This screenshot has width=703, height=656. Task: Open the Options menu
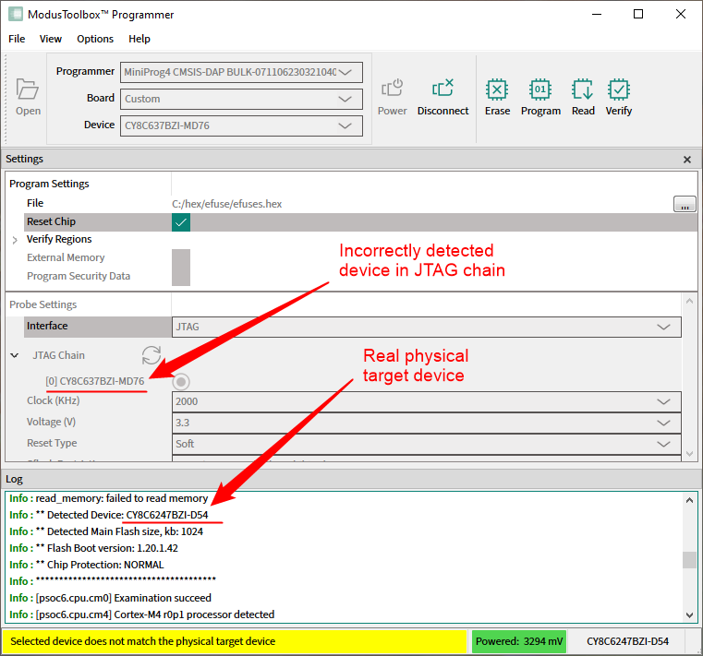click(x=95, y=39)
